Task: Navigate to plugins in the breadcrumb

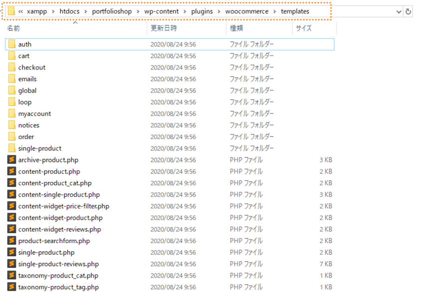Action: (202, 11)
